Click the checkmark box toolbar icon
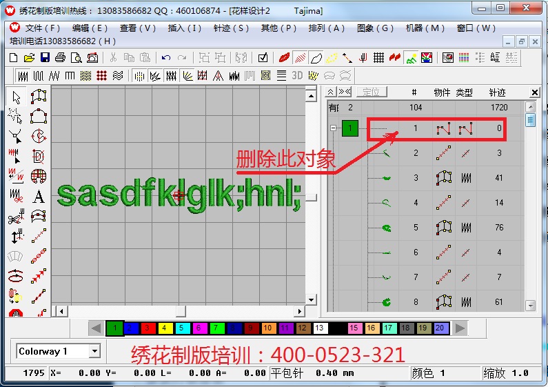Viewport: 548px width, 387px height. tap(263, 58)
